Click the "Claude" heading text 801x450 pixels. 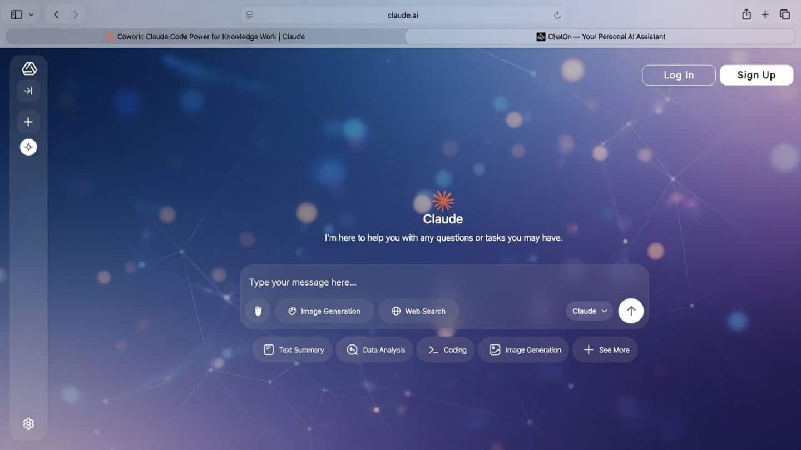click(x=443, y=219)
